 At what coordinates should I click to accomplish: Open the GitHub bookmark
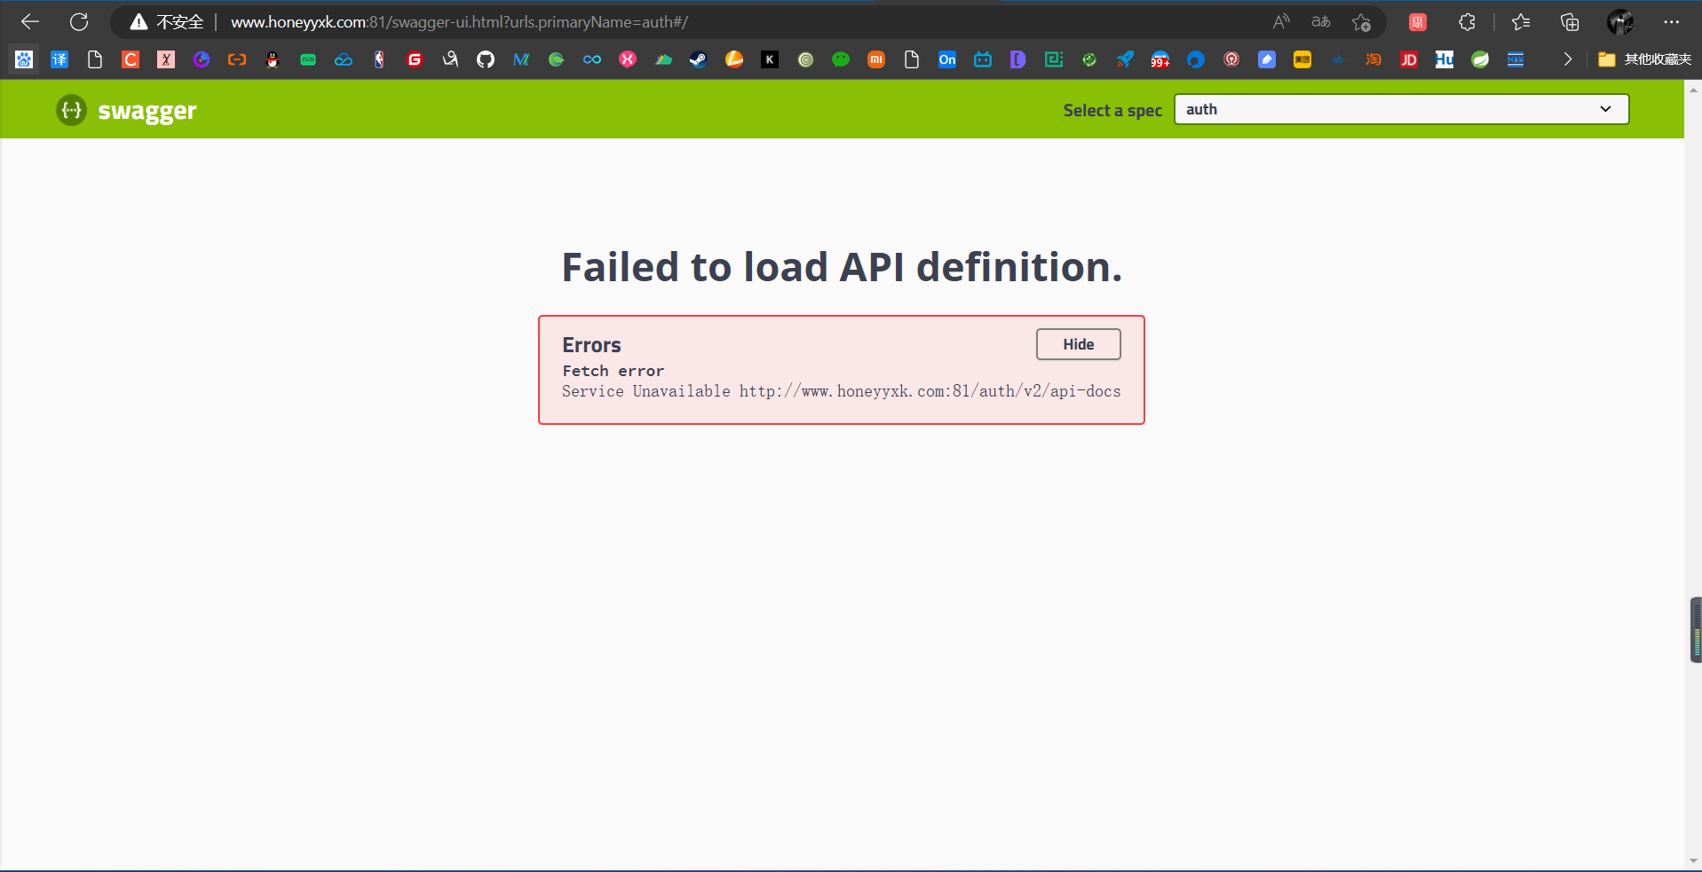coord(486,59)
